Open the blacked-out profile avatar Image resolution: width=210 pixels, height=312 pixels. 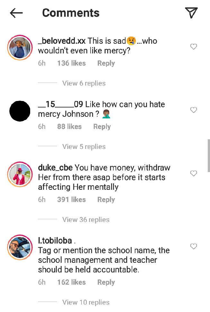pyautogui.click(x=20, y=111)
